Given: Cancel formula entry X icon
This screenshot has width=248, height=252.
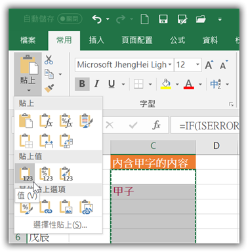Looking at the screenshot, I should (x=110, y=125).
